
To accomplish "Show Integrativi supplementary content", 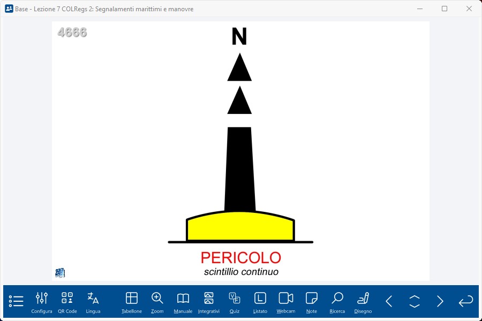I will [x=209, y=302].
